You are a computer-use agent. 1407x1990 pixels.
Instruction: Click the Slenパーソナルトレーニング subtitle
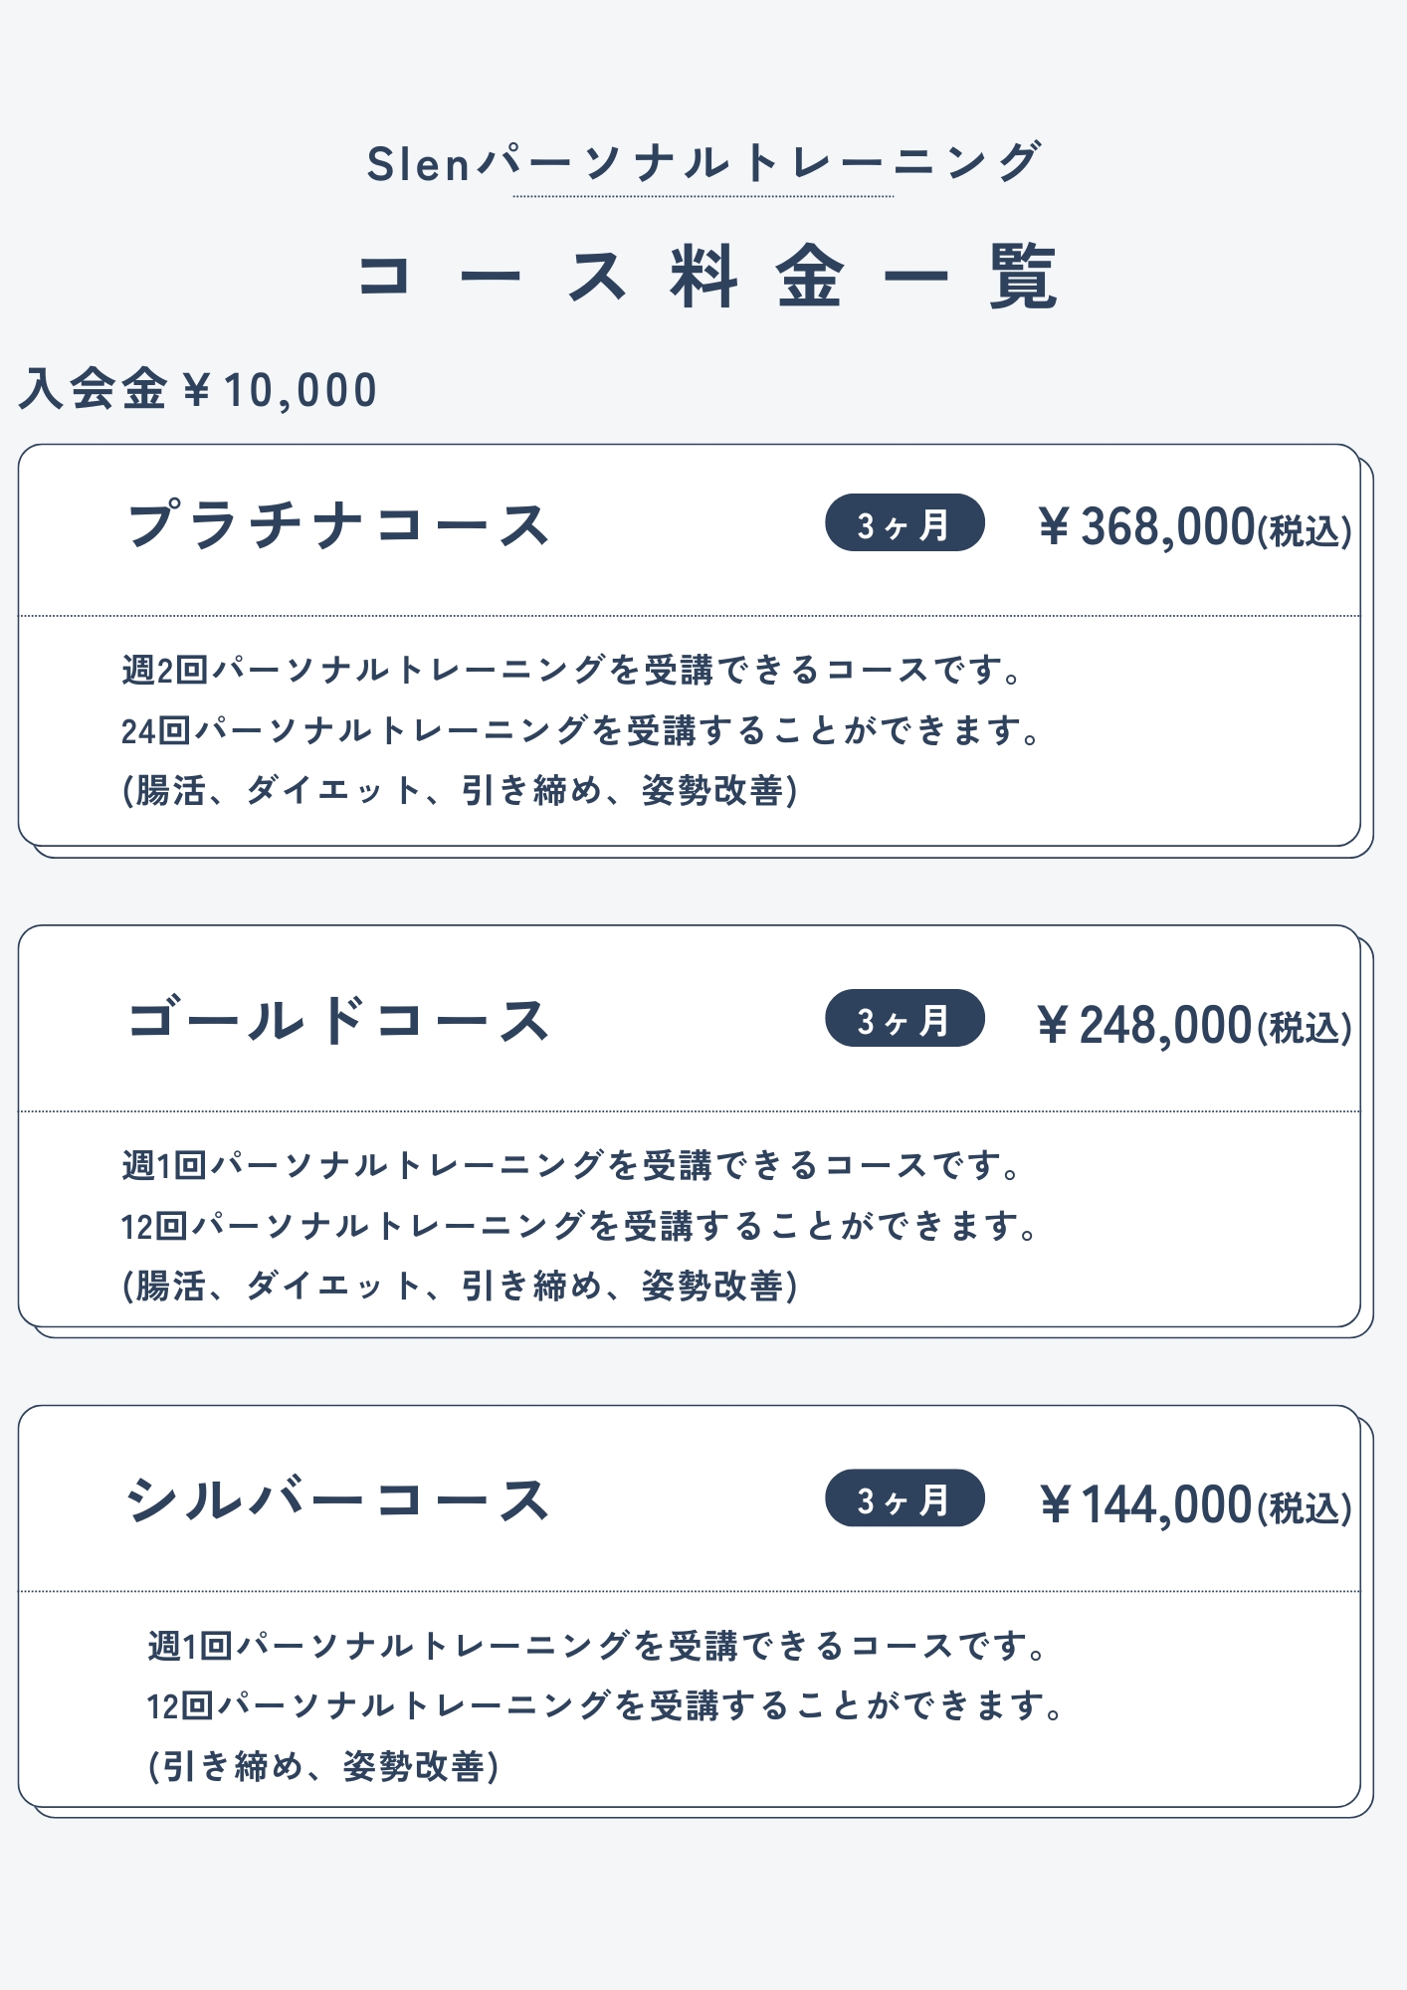pyautogui.click(x=703, y=163)
